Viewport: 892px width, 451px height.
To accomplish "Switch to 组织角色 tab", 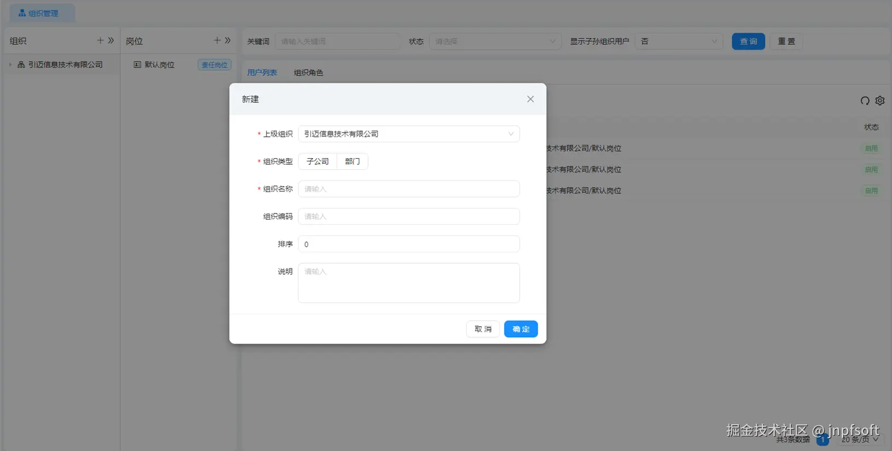I will [x=308, y=72].
